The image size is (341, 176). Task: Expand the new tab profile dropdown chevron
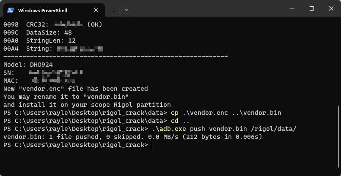(x=126, y=10)
